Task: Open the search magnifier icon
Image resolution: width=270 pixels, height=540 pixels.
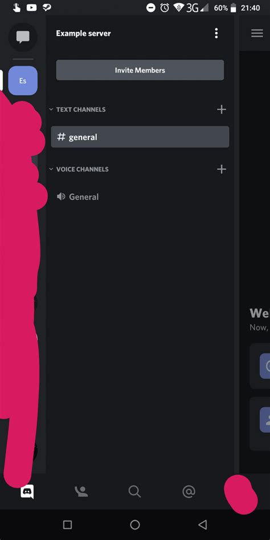Action: (x=134, y=492)
